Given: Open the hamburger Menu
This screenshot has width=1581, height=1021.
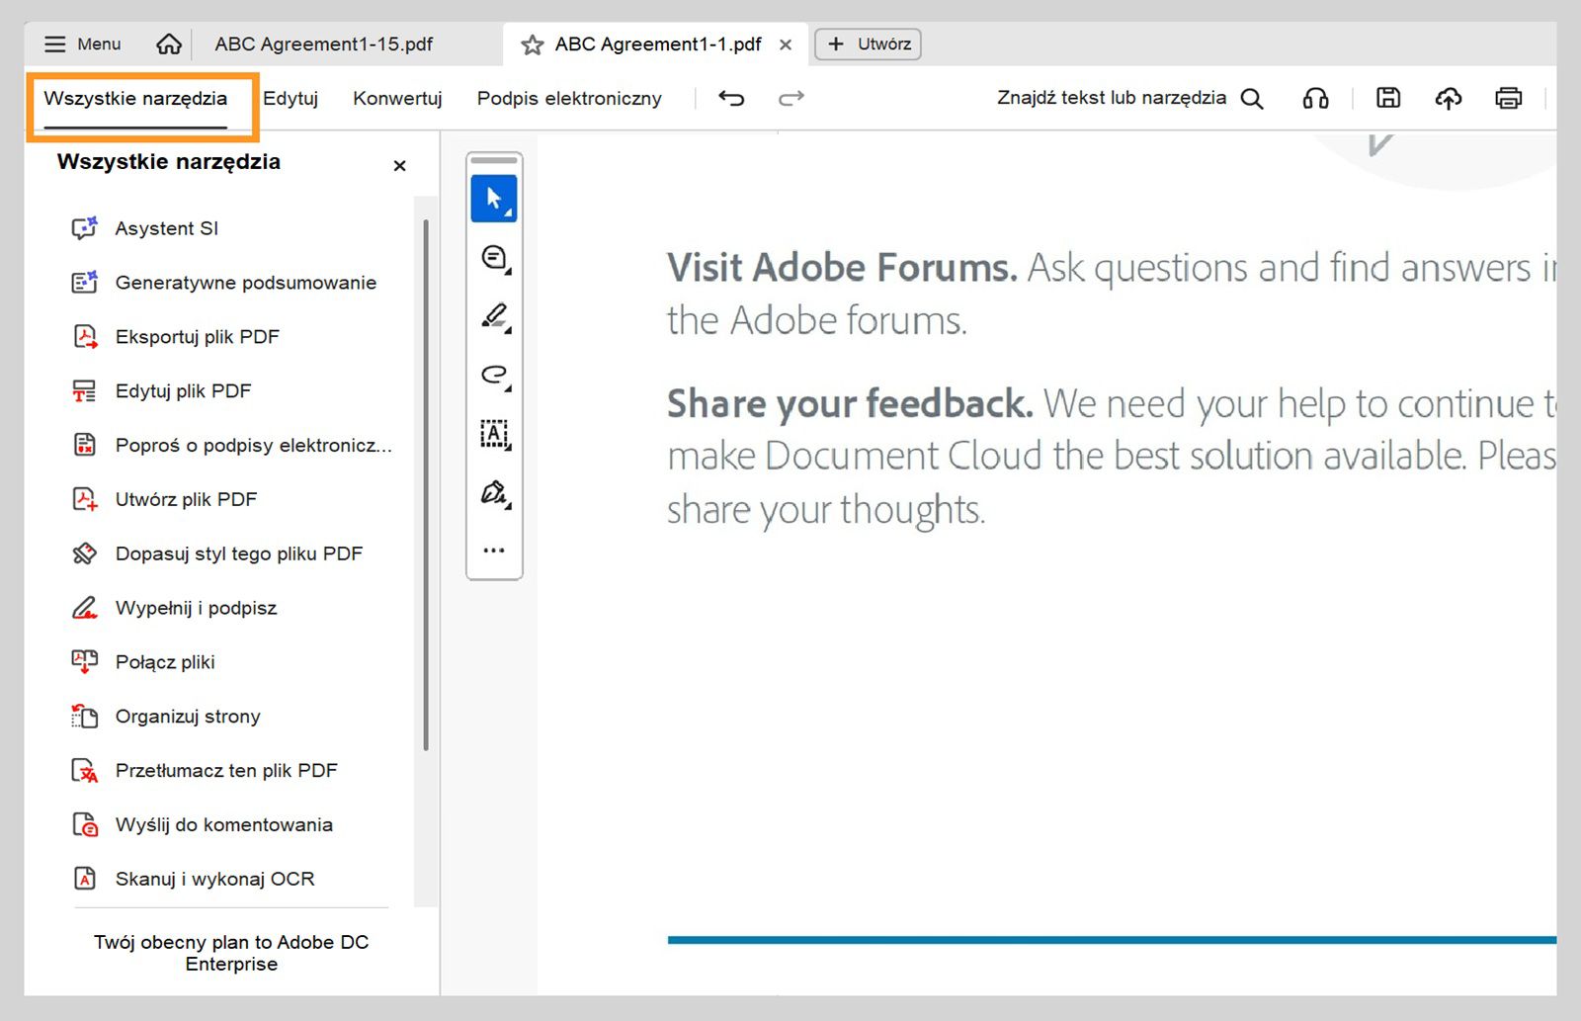Looking at the screenshot, I should pyautogui.click(x=83, y=44).
